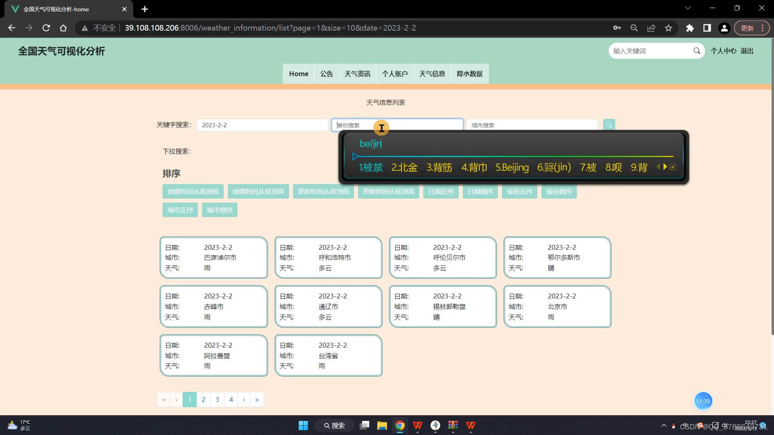Click the 退出 logout link

click(x=747, y=51)
